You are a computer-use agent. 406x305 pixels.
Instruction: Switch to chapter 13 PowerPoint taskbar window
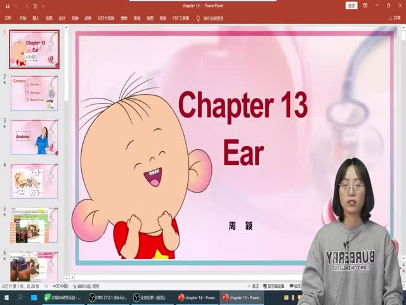coord(242,298)
